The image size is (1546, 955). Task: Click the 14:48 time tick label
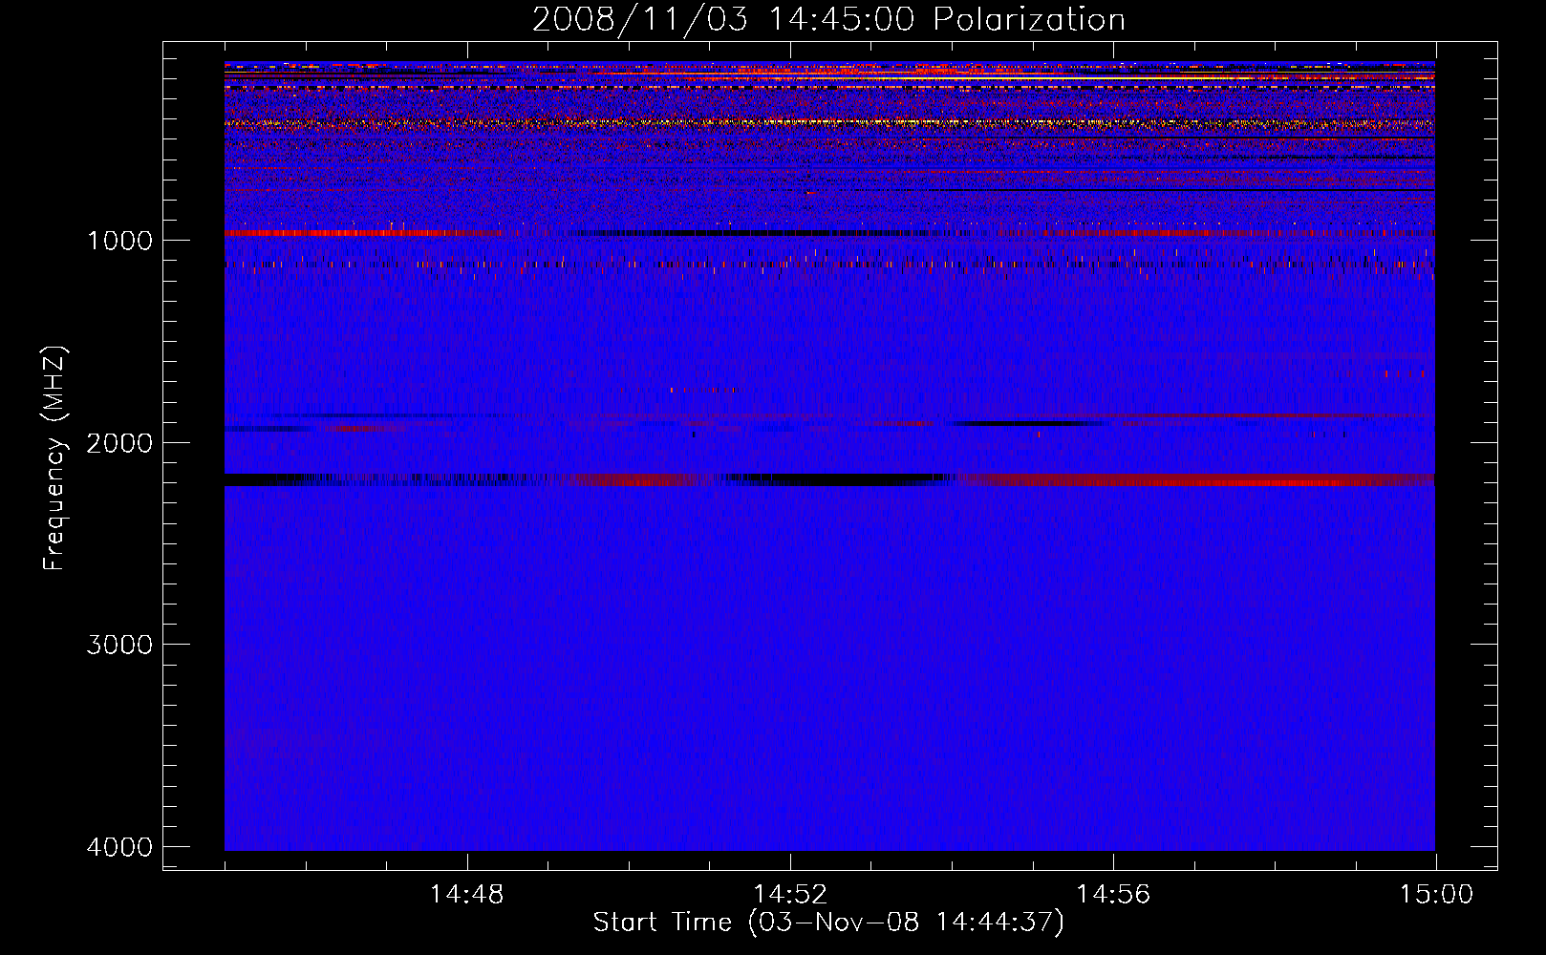[466, 895]
